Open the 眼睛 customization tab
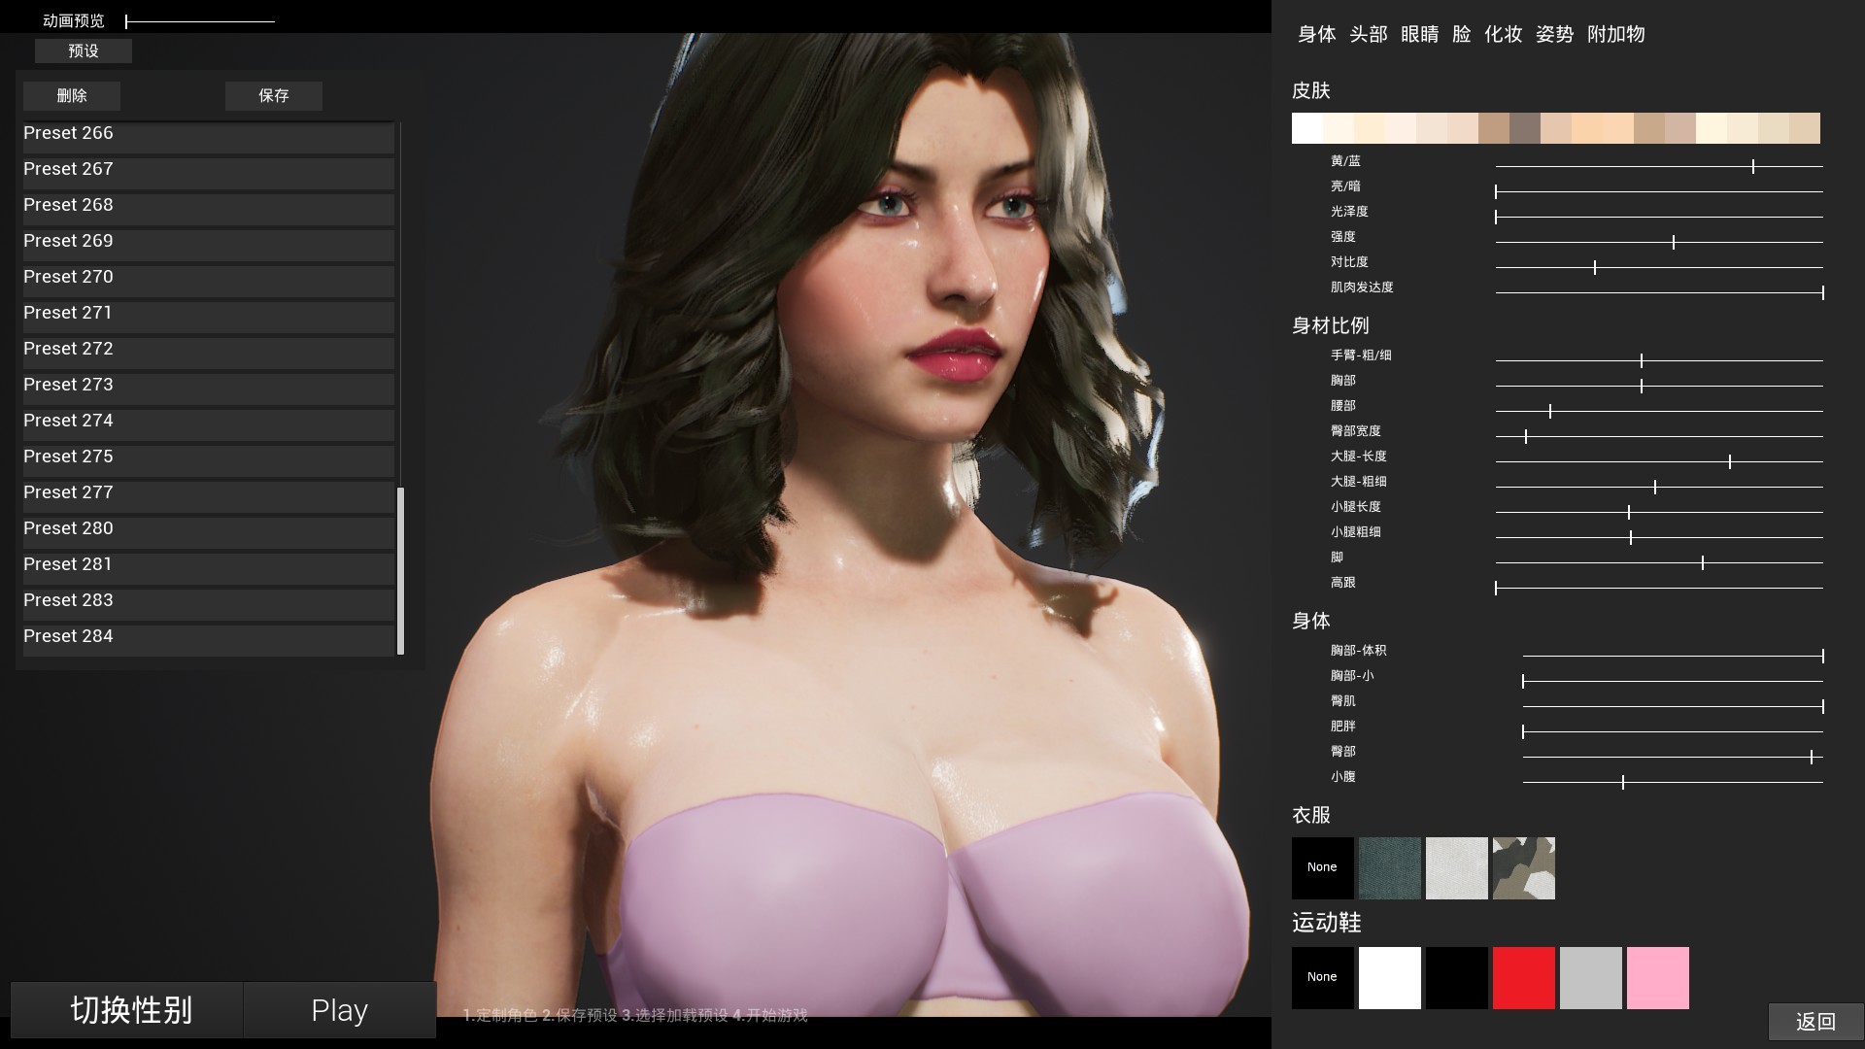This screenshot has height=1049, width=1865. pyautogui.click(x=1420, y=34)
